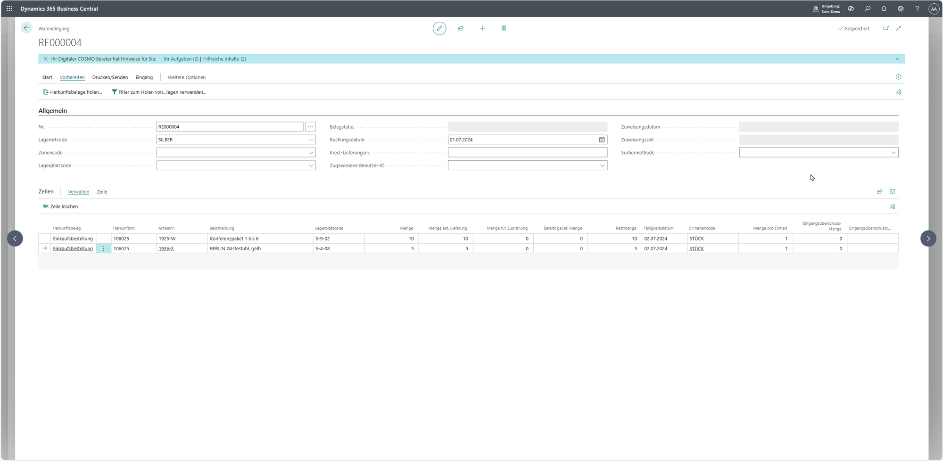Click the plus icon to create new
The image size is (943, 461).
click(x=482, y=28)
